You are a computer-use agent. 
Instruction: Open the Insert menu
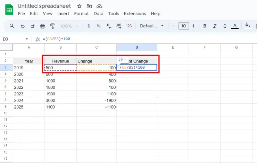pos(63,14)
